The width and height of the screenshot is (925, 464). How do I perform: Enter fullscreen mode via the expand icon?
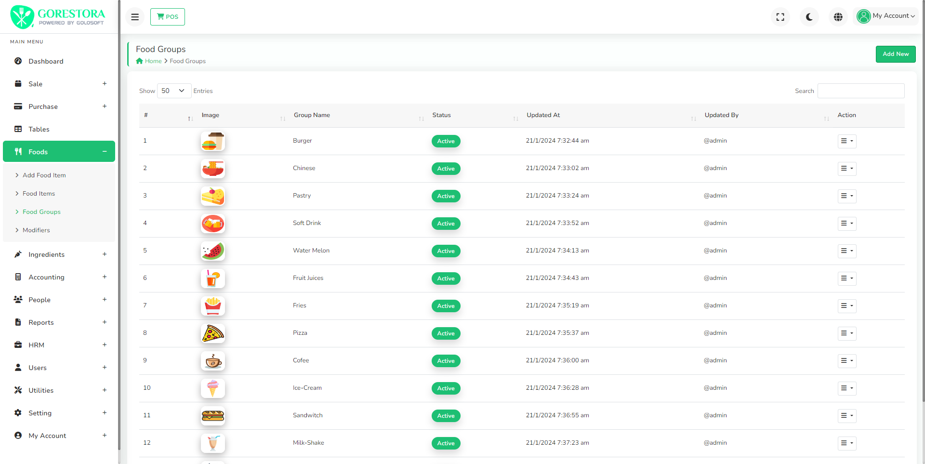[x=780, y=17]
